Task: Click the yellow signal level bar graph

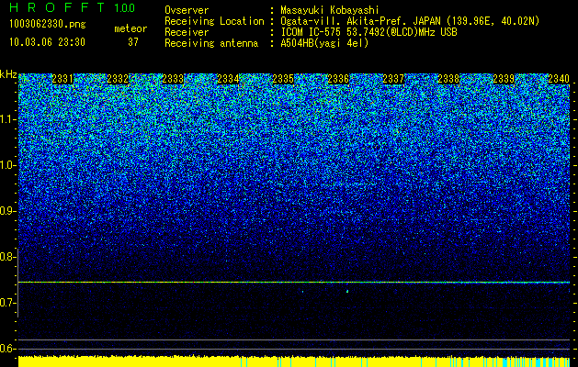Action: pos(294,361)
